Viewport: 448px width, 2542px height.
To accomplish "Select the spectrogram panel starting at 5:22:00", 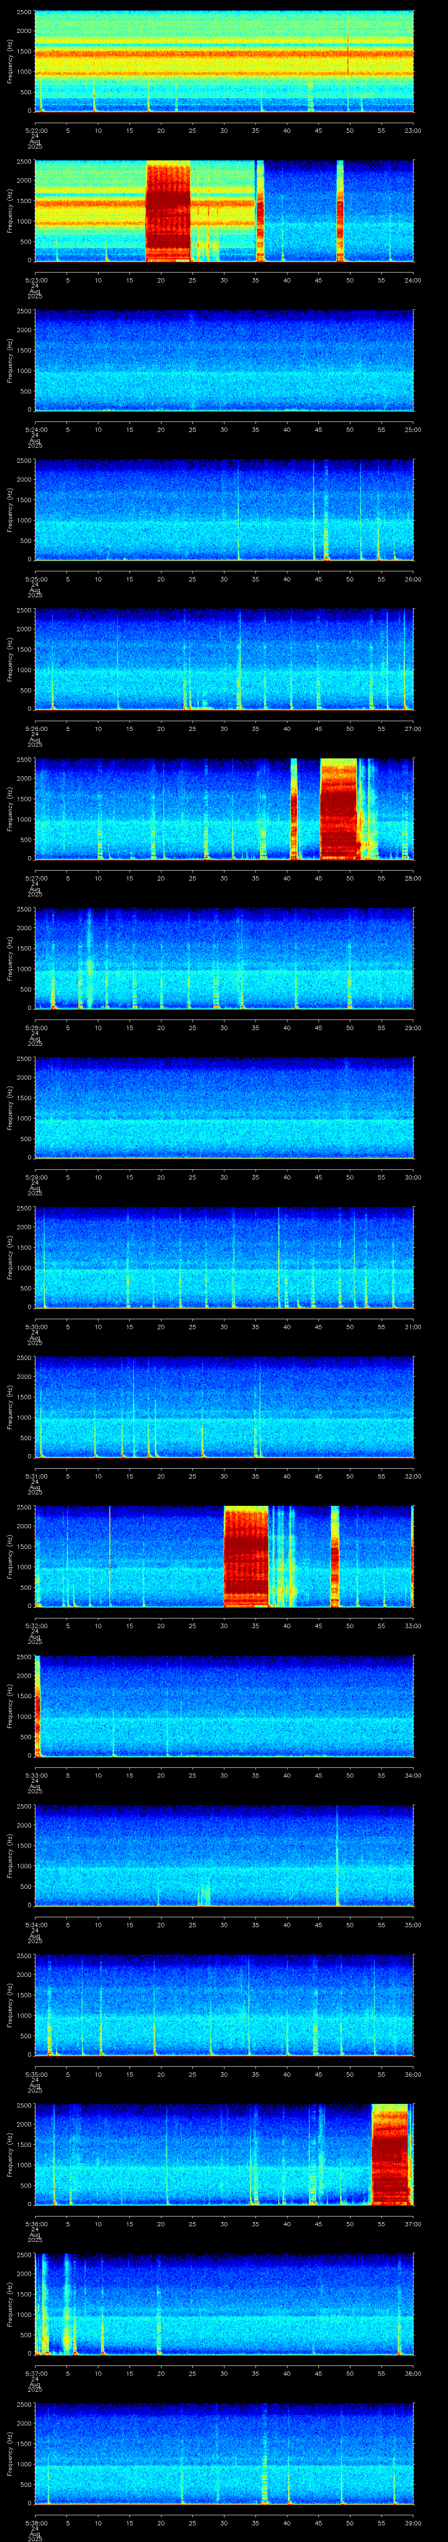I will (224, 61).
